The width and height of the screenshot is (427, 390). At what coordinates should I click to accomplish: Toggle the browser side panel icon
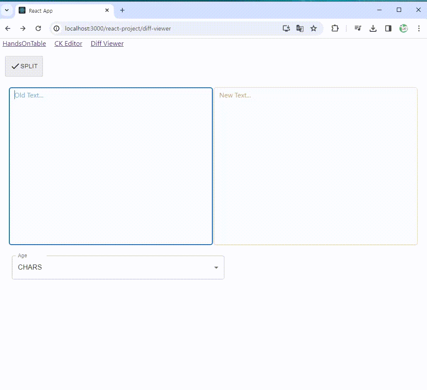pos(388,28)
